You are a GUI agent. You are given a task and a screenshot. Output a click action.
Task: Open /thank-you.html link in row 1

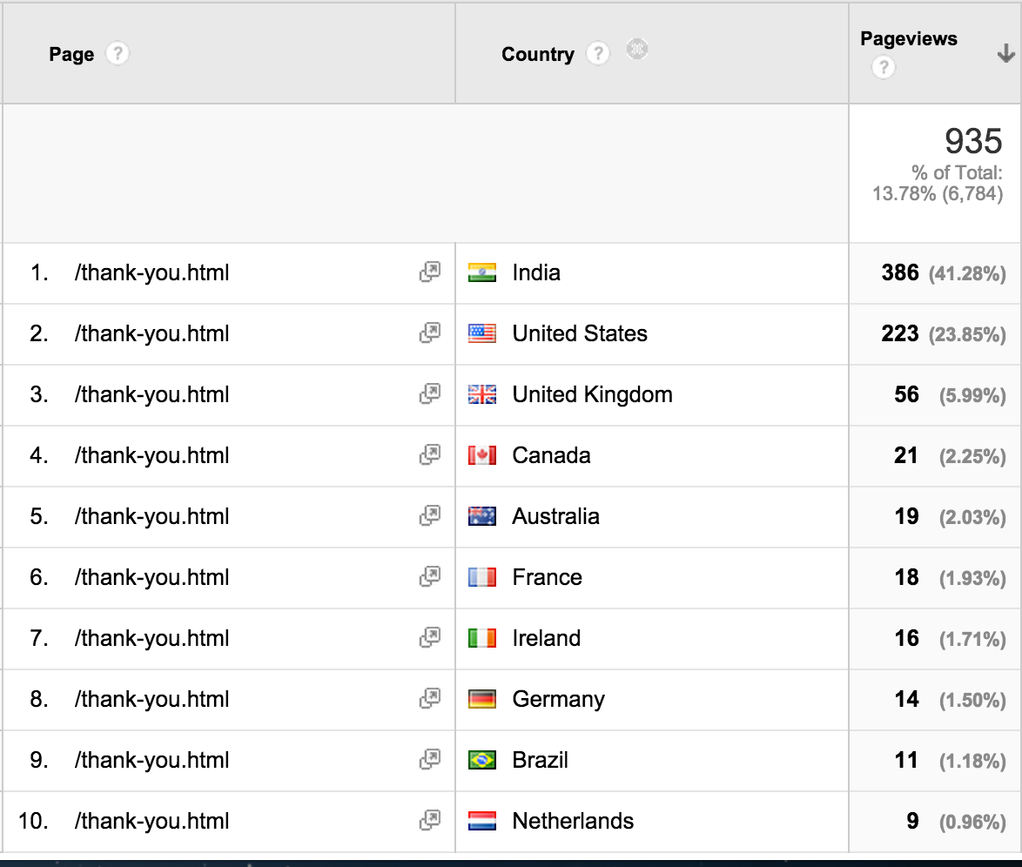point(151,272)
